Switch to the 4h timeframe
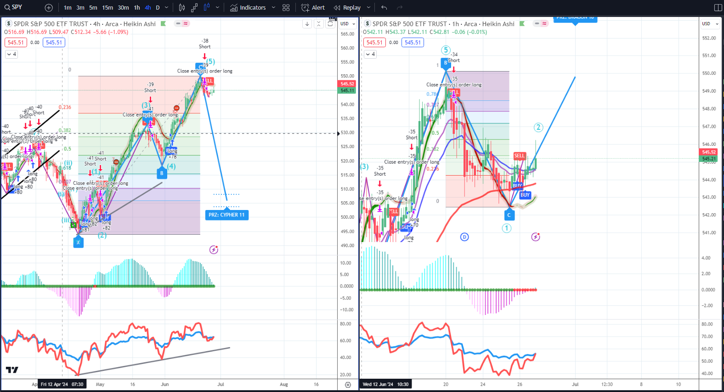The image size is (724, 392). click(148, 8)
